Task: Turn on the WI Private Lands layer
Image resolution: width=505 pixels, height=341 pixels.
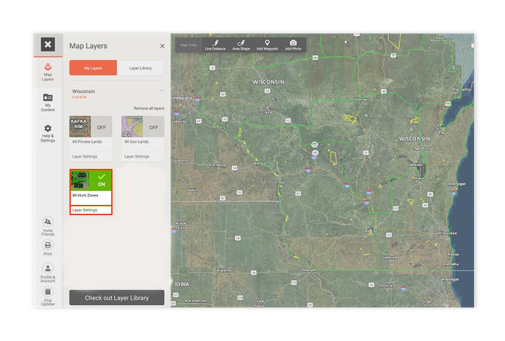Action: click(100, 127)
